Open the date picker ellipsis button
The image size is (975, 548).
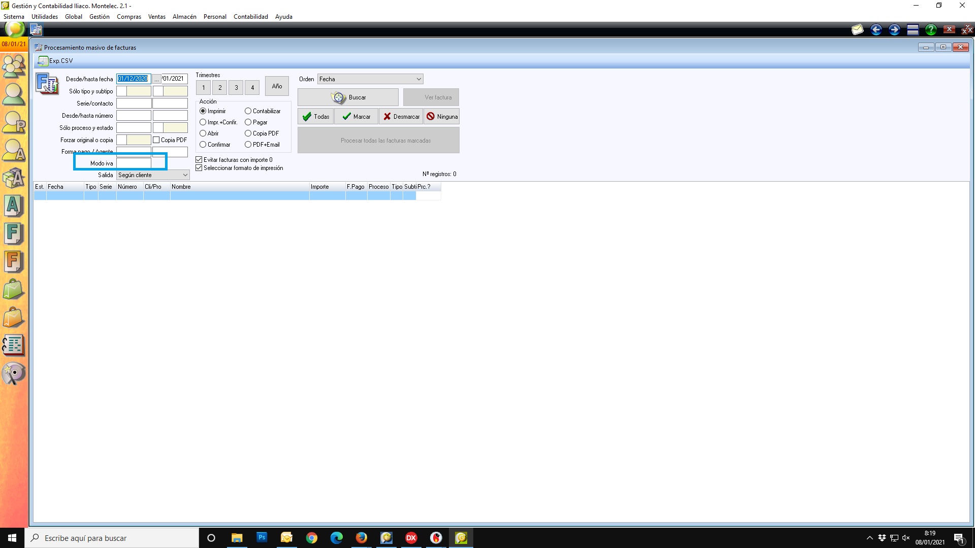(x=157, y=79)
